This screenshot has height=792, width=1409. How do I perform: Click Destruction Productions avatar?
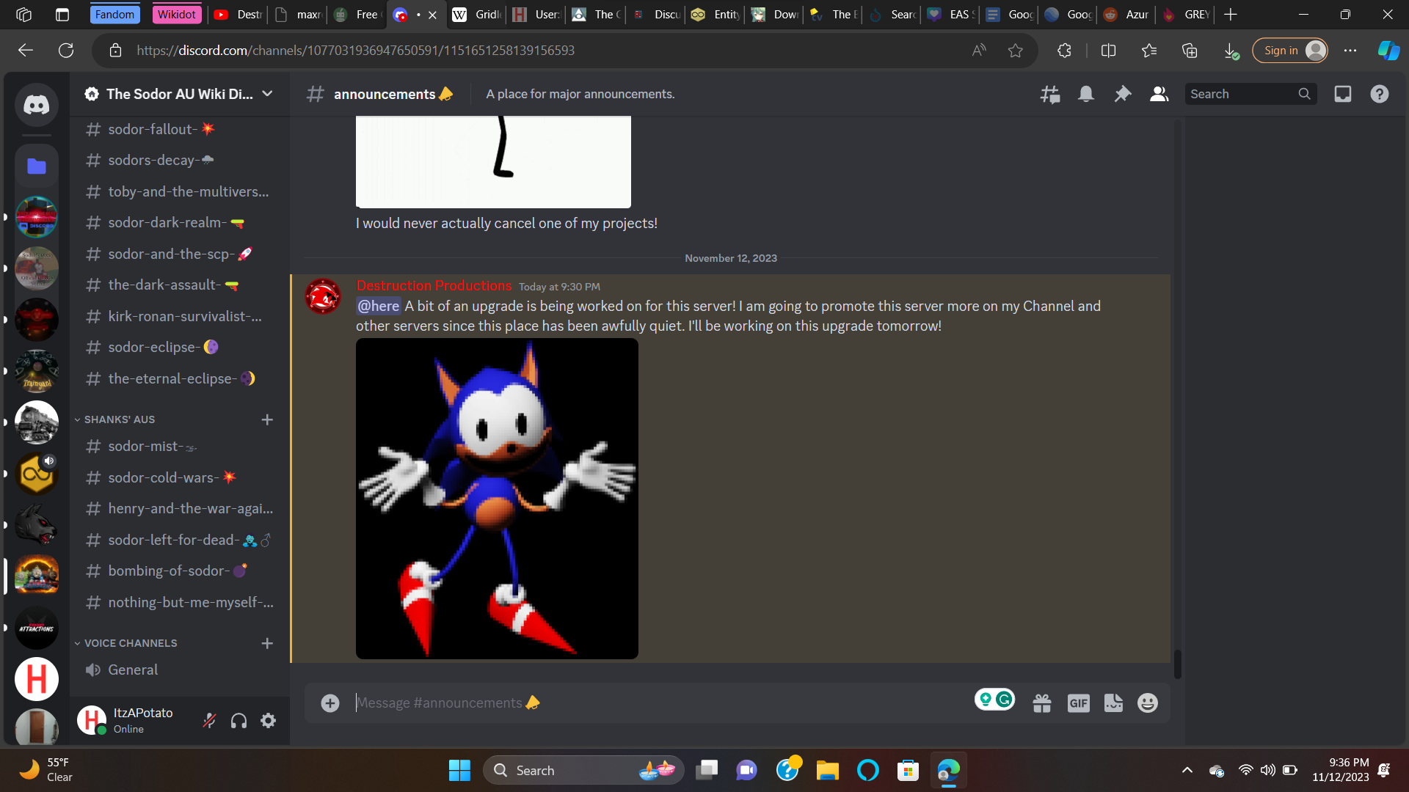[x=323, y=296]
